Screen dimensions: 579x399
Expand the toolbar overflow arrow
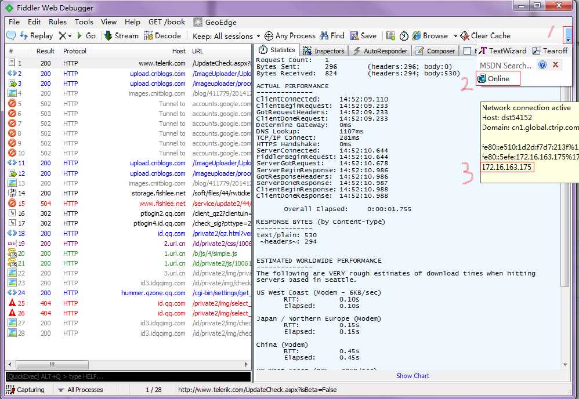click(x=568, y=35)
